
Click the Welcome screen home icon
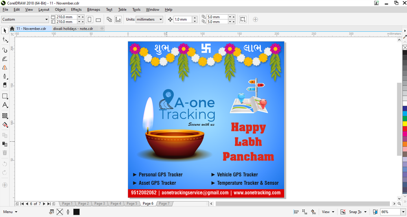point(12,28)
